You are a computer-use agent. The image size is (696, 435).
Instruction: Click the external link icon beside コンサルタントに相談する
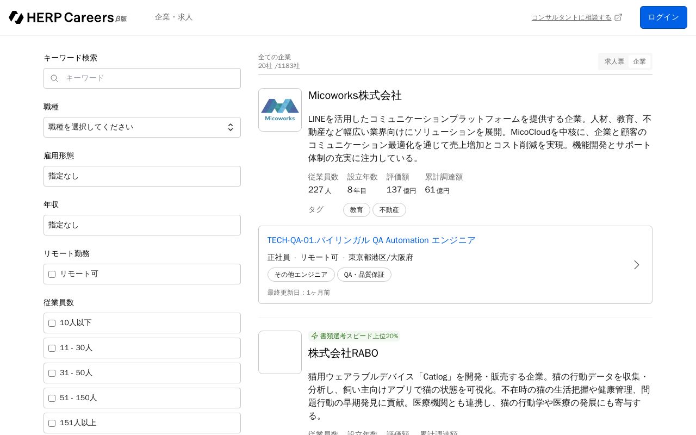618,17
